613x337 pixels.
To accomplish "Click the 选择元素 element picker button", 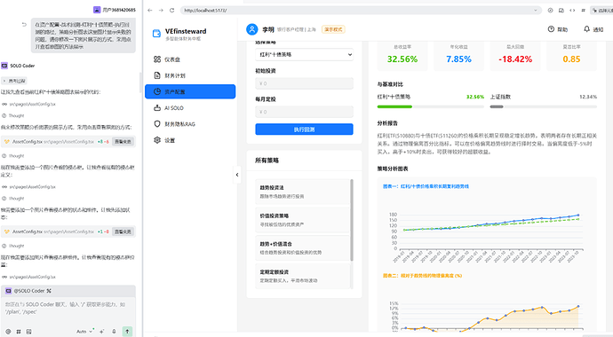I will (602, 10).
